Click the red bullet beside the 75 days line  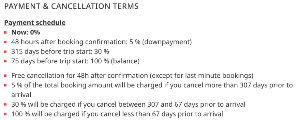click(5, 61)
